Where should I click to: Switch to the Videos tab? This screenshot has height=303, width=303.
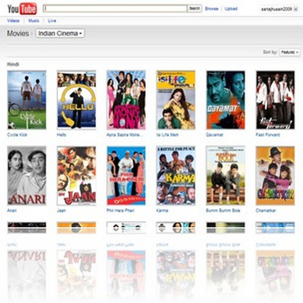[13, 21]
